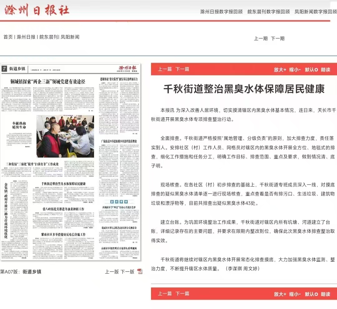The width and height of the screenshot is (337, 309).
Task: Go to previous page 上一版
Action: (112, 272)
